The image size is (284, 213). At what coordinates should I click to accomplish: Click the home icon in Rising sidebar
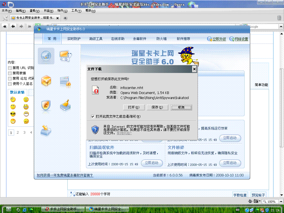coord(46,56)
